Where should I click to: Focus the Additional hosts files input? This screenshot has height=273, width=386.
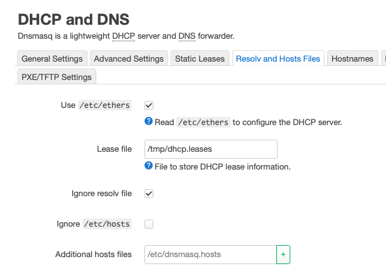point(210,255)
